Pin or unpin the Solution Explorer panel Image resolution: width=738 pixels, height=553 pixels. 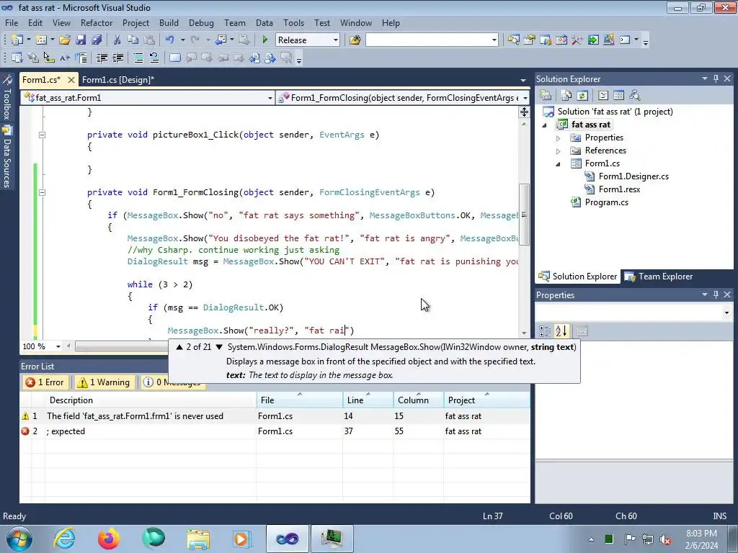(716, 78)
